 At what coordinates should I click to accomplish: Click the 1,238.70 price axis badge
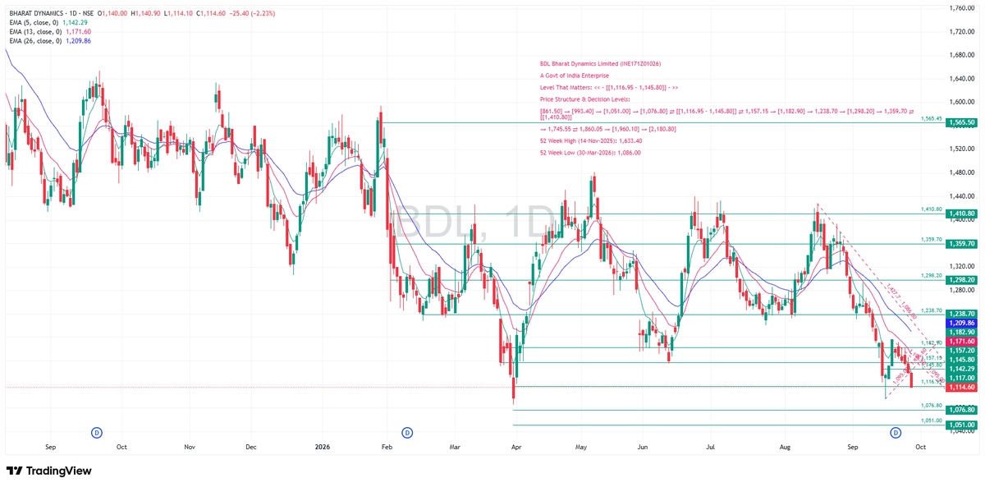[x=960, y=314]
